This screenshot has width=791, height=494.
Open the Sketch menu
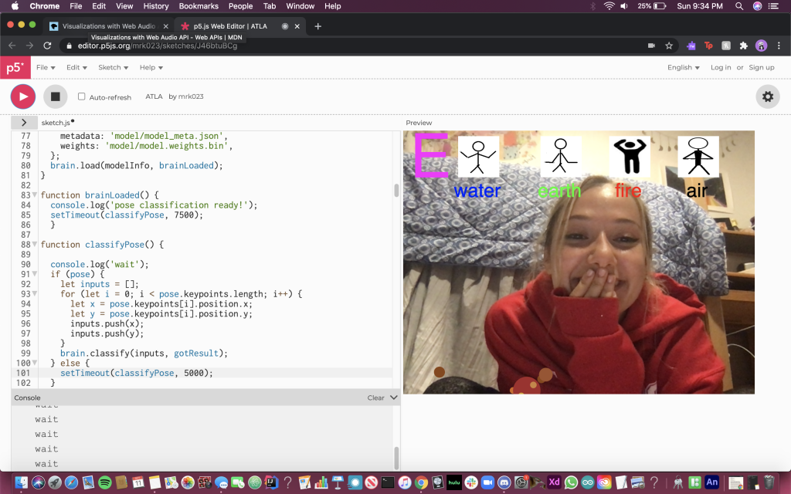click(x=113, y=68)
